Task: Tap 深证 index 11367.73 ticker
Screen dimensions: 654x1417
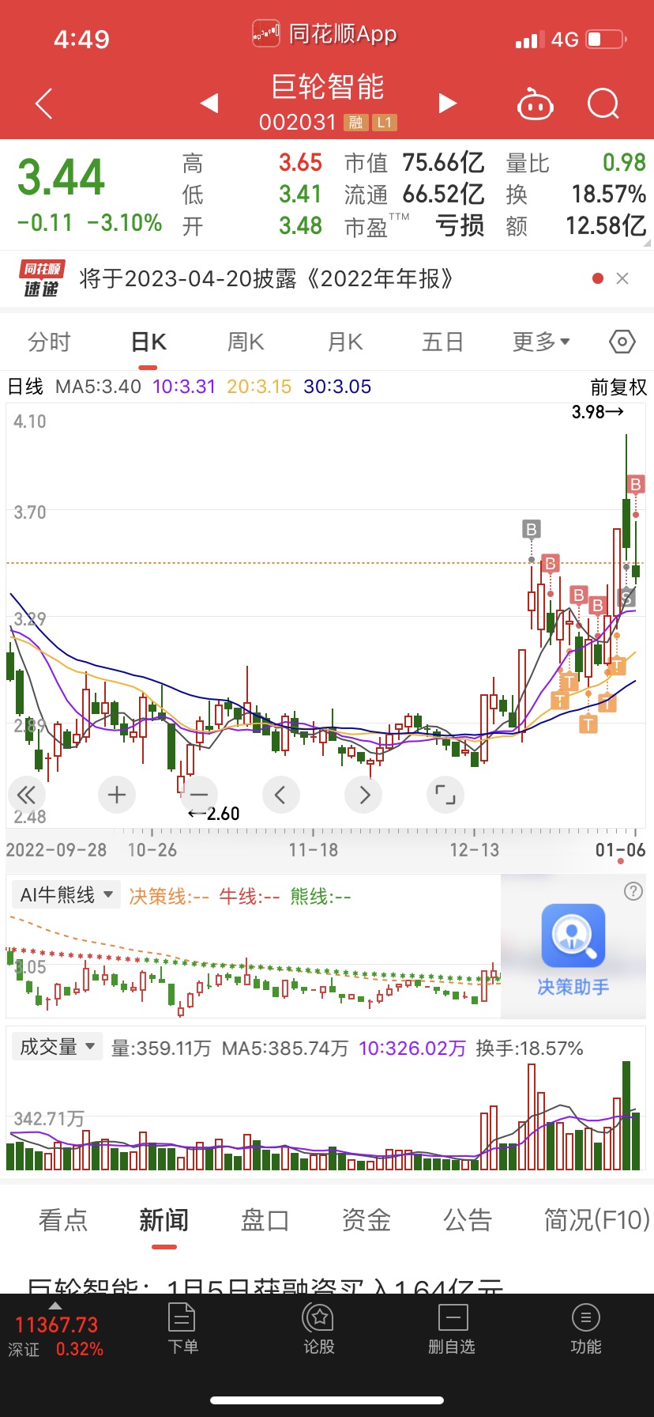Action: tap(56, 1336)
